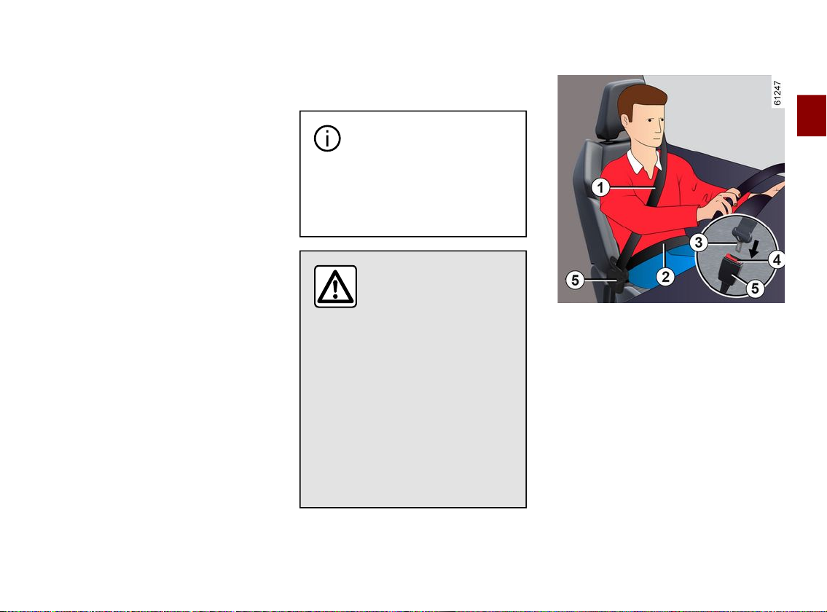827x612 pixels.
Task: Select callout 5 inside the circular inset
Action: (x=755, y=289)
